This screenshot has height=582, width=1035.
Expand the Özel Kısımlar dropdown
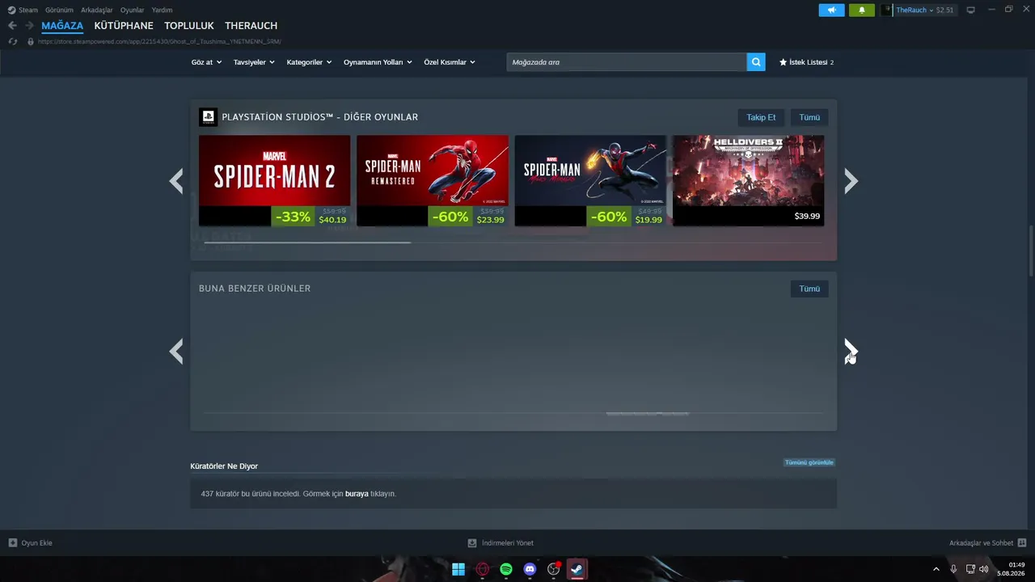(450, 62)
